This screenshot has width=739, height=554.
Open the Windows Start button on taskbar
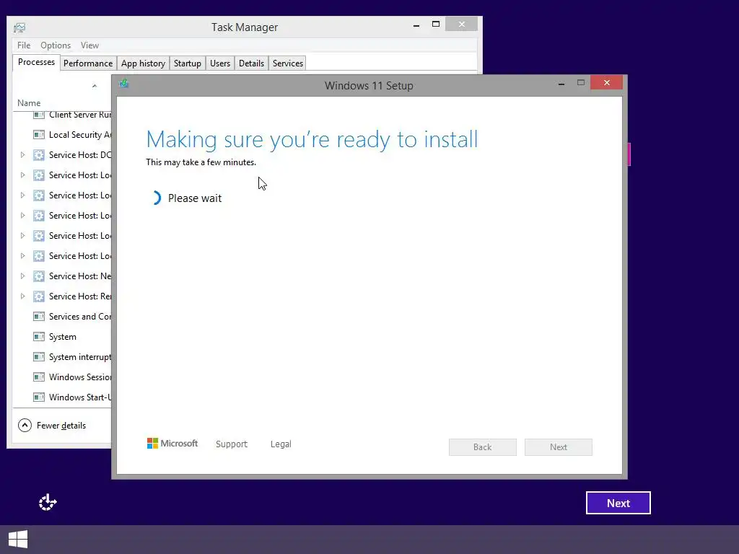pyautogui.click(x=18, y=540)
